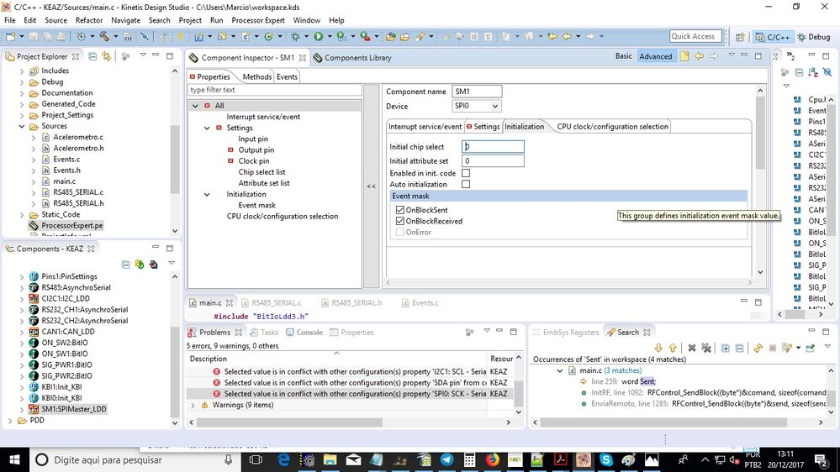Toggle the OnBlockReceived checkbox

tap(399, 221)
